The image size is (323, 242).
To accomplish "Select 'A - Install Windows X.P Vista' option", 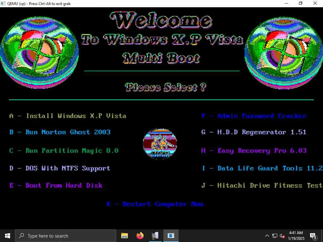I will click(68, 116).
